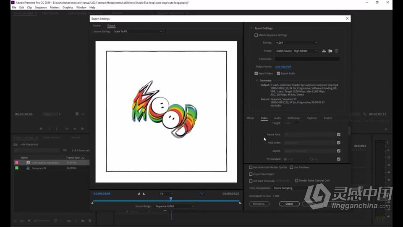Click New Bin icon in Project panel footer
The height and width of the screenshot is (227, 403).
83,221
